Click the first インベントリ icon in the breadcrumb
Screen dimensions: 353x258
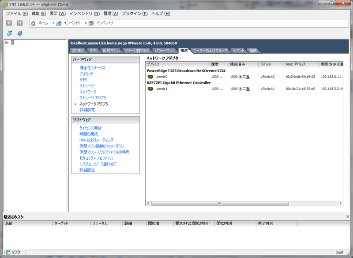pos(59,23)
